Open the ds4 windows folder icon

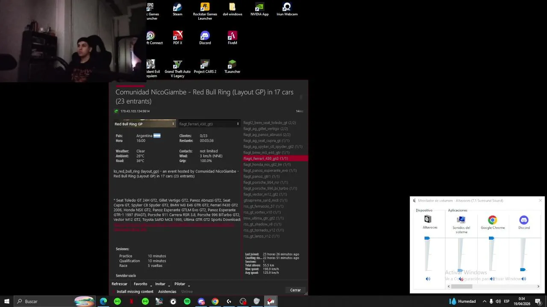point(232,9)
